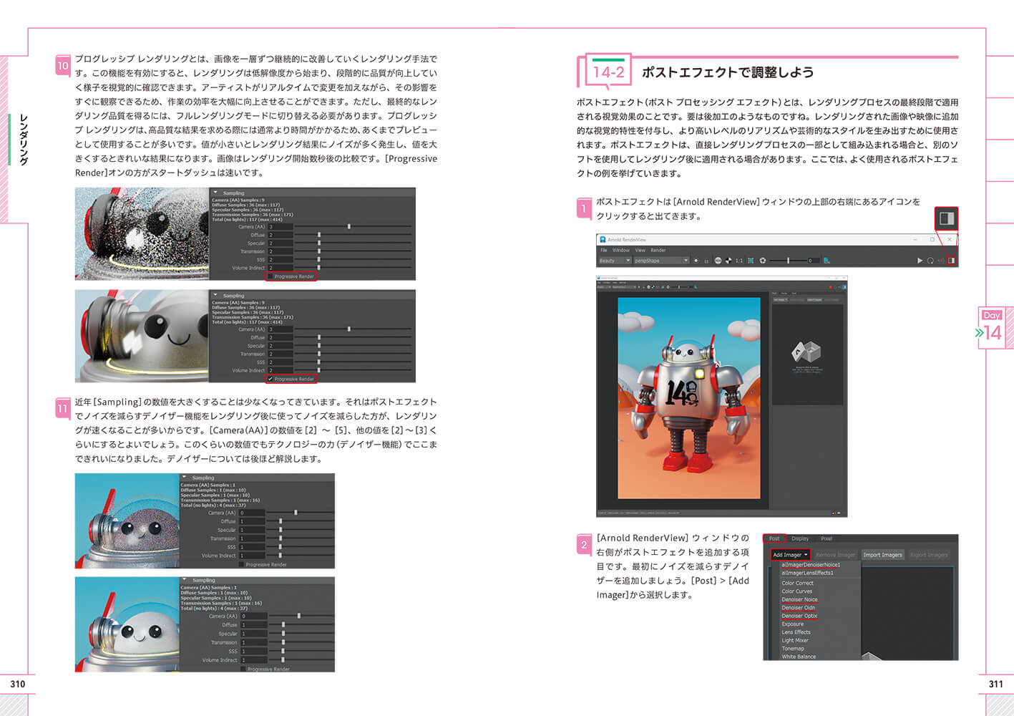Click the crop region icon in toolbar
This screenshot has height=716, width=1014.
751,261
